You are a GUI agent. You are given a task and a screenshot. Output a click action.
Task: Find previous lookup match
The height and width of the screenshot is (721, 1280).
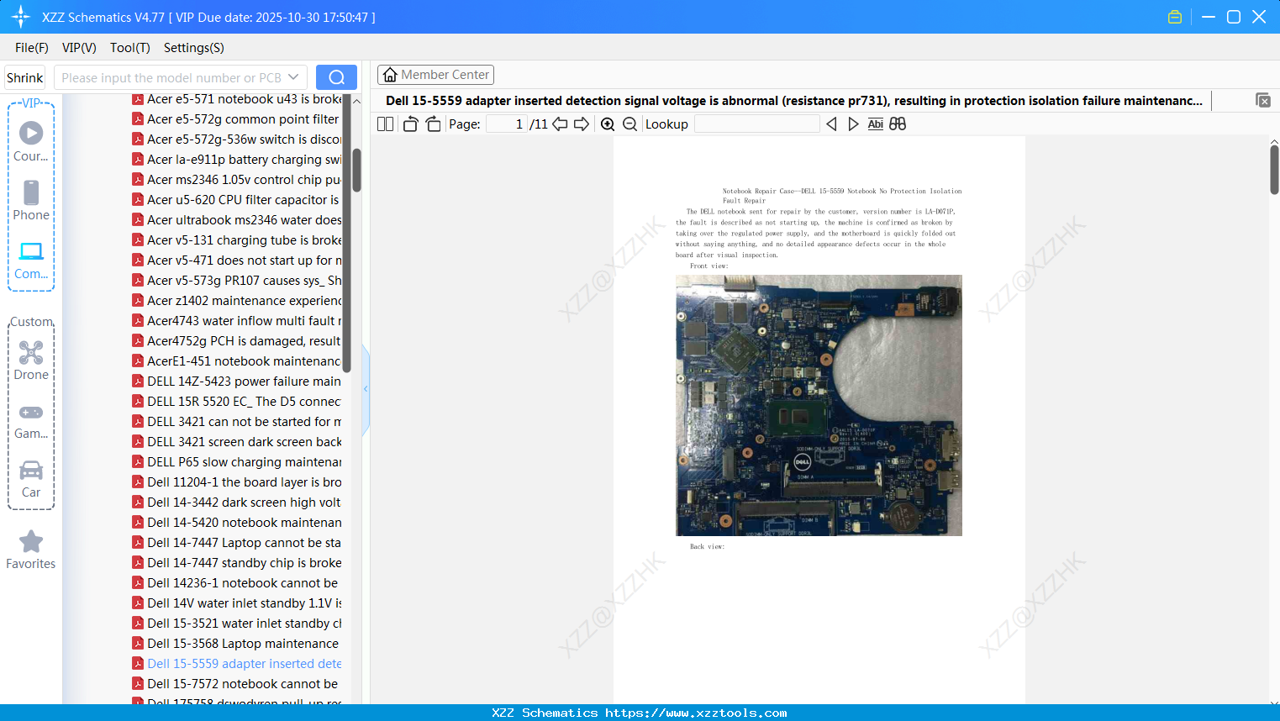pyautogui.click(x=831, y=124)
